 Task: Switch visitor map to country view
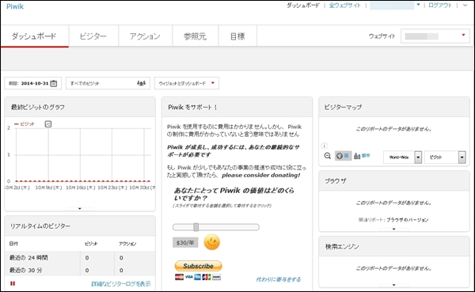343,156
